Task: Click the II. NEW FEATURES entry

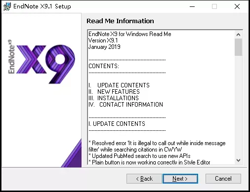Action: tap(114, 92)
